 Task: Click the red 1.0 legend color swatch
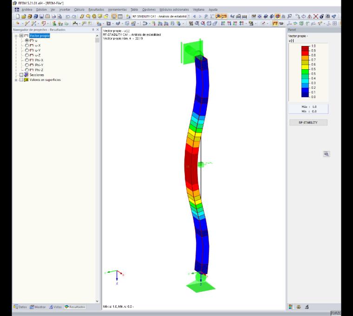click(x=305, y=48)
